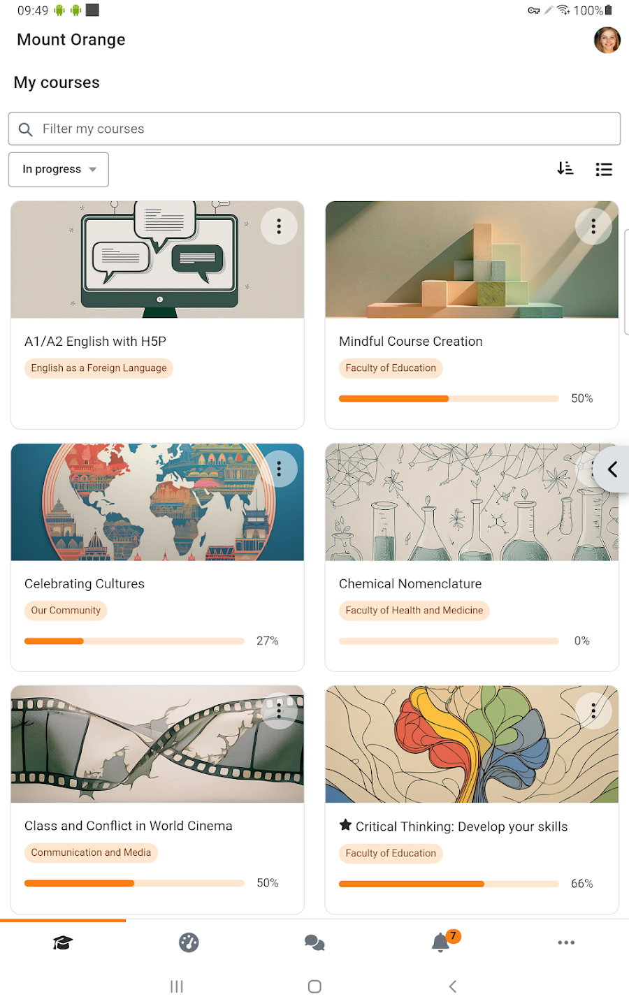
Task: Open options menu for Mindful Course Creation
Action: pyautogui.click(x=593, y=226)
